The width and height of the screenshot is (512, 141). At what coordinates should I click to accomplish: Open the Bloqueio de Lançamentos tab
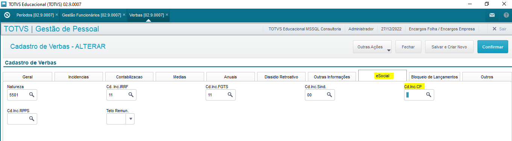point(435,77)
